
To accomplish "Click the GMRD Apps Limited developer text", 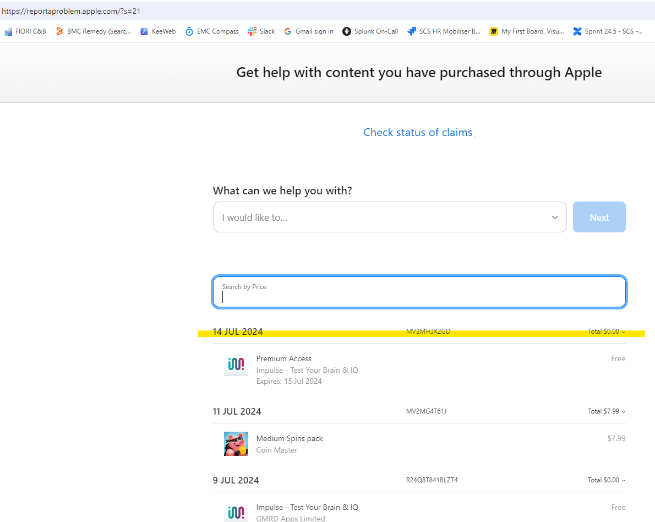I will click(291, 518).
